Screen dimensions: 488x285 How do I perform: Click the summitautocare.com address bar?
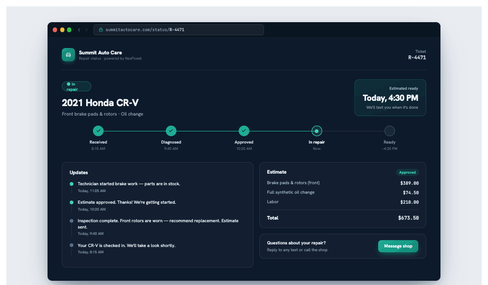point(179,30)
